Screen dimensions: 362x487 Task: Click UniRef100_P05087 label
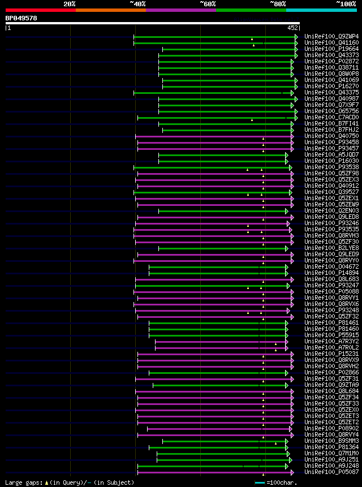click(331, 472)
